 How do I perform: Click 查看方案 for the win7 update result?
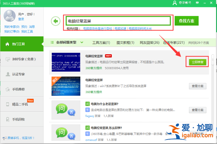[197, 86]
